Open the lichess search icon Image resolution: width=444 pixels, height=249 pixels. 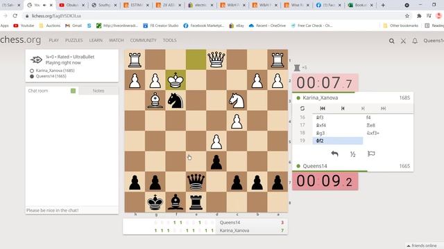[x=391, y=41]
